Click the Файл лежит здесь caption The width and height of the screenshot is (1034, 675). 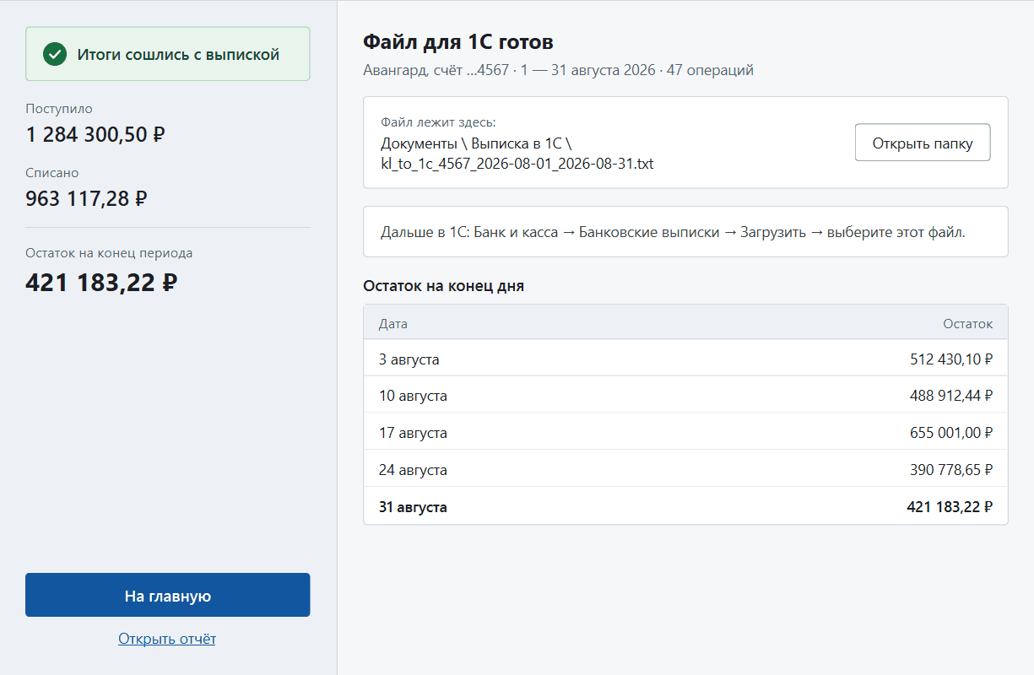coord(438,123)
